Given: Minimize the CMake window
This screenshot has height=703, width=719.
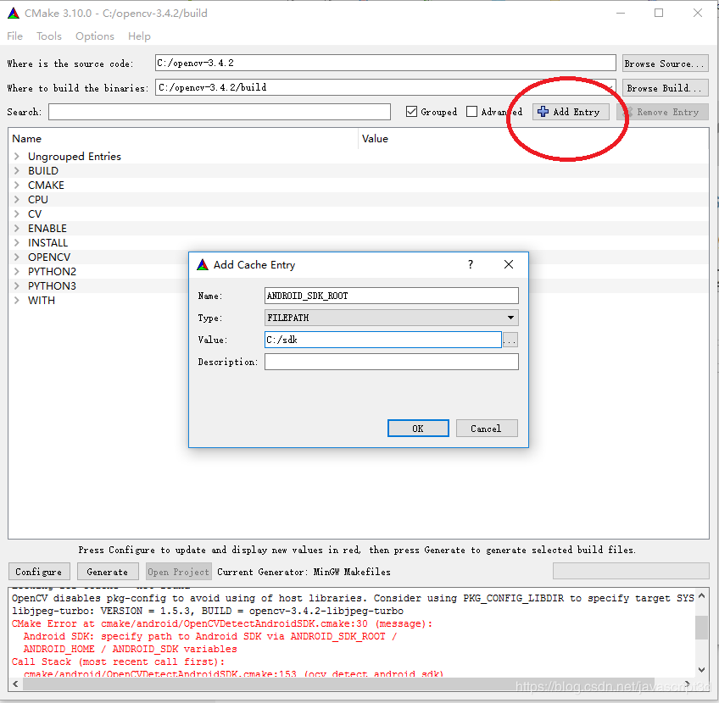Looking at the screenshot, I should (621, 13).
